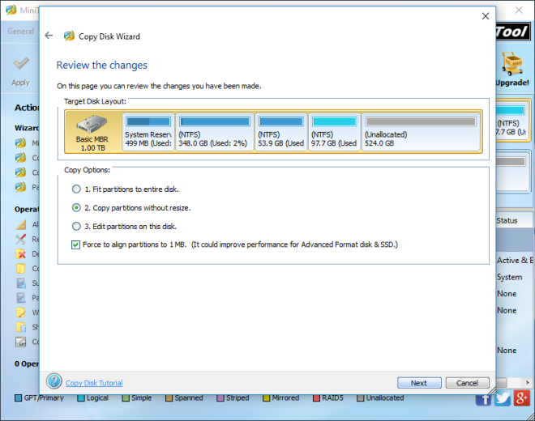Open the Facebook icon link
This screenshot has height=421, width=535.
tap(484, 398)
